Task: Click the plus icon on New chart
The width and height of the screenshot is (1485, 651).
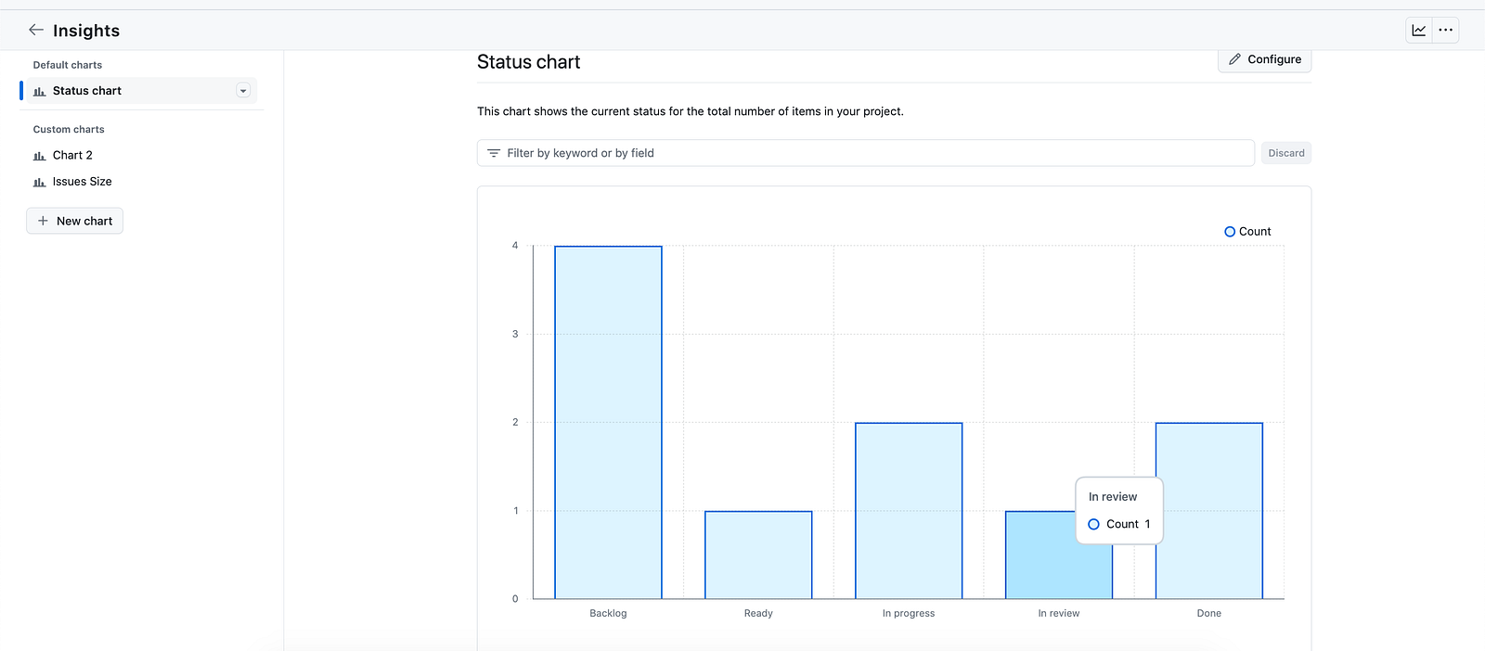Action: point(43,221)
